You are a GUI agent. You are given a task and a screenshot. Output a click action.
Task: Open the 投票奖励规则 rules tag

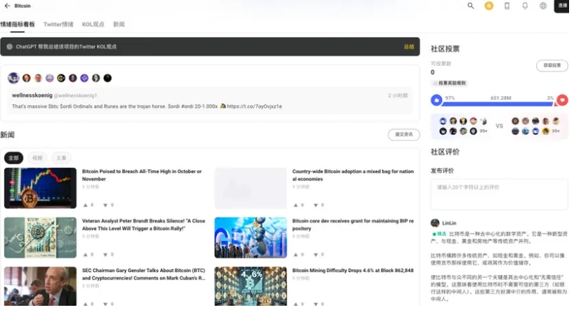pos(450,83)
